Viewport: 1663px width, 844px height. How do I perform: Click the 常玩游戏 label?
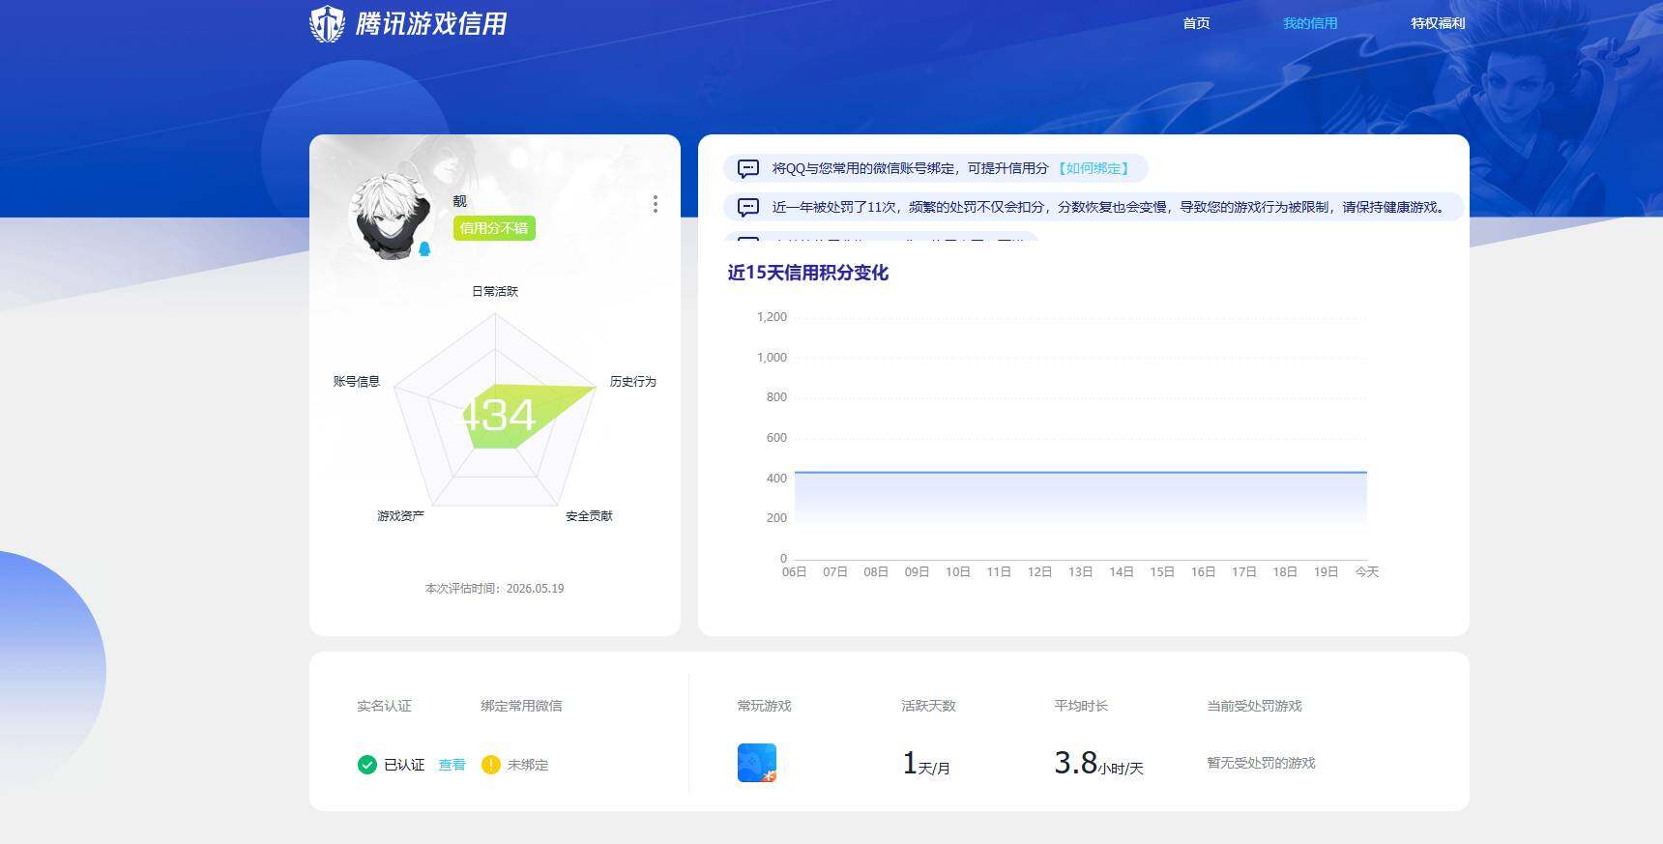764,706
